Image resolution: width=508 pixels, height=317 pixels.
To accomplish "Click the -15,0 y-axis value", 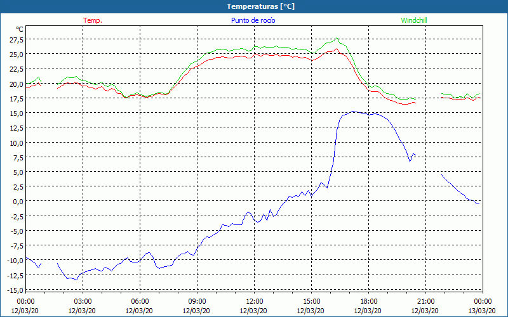I will 15,291.
